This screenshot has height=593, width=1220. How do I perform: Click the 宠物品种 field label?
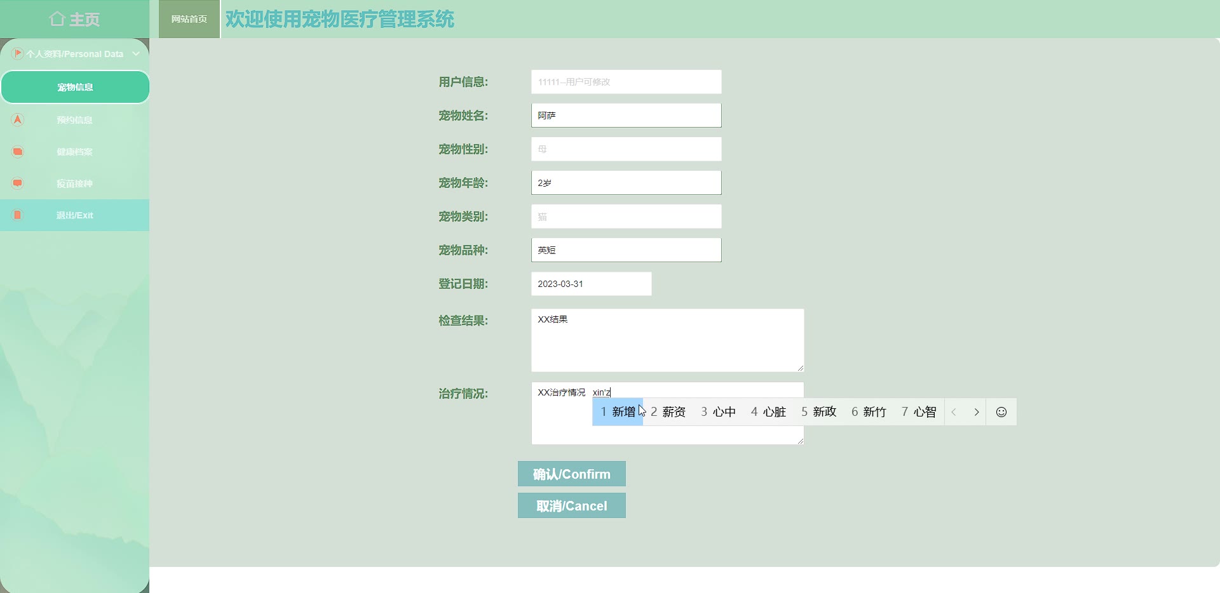(463, 250)
